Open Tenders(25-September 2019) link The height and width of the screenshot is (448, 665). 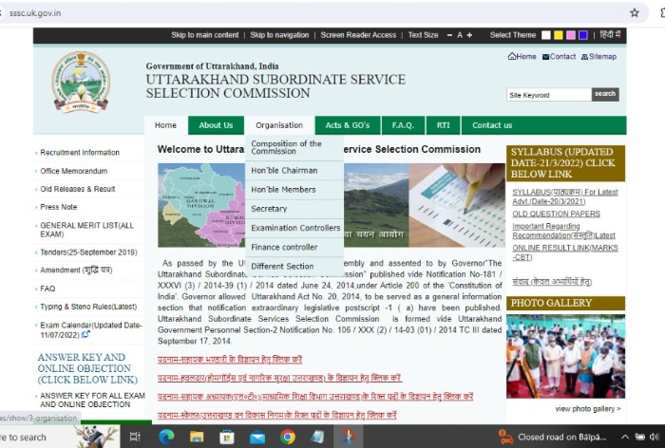(x=88, y=252)
